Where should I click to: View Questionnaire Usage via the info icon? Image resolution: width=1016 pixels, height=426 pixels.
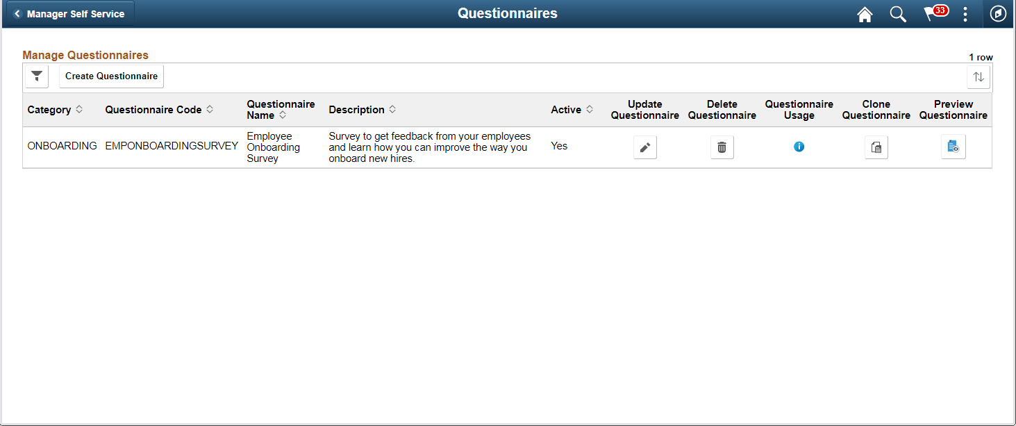click(799, 147)
